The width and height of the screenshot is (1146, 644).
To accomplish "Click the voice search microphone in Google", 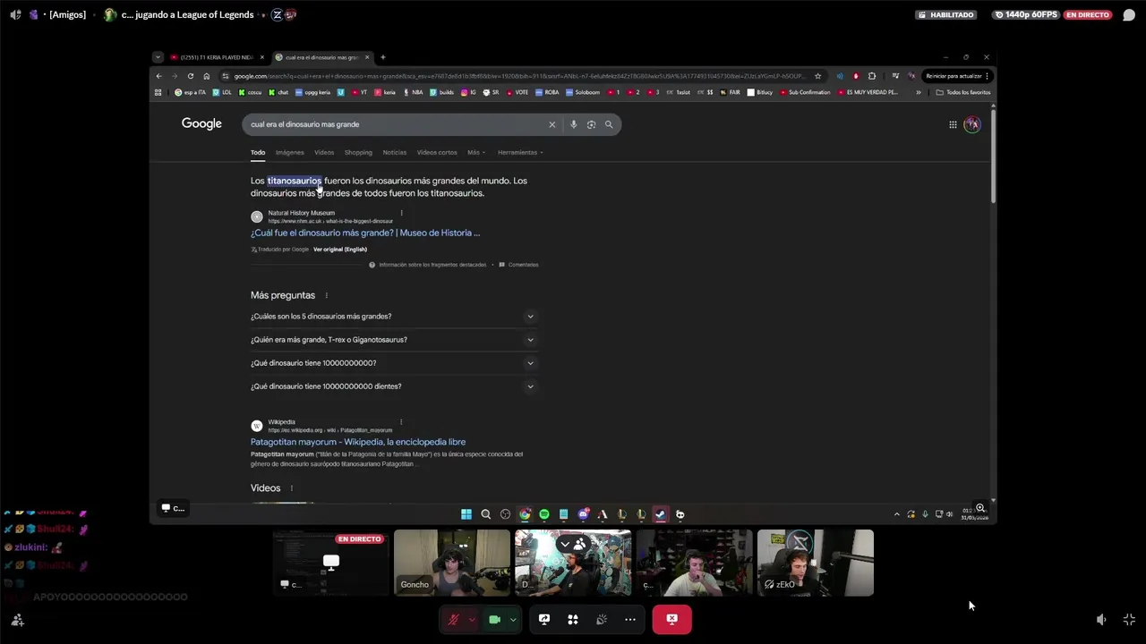I will [x=574, y=124].
